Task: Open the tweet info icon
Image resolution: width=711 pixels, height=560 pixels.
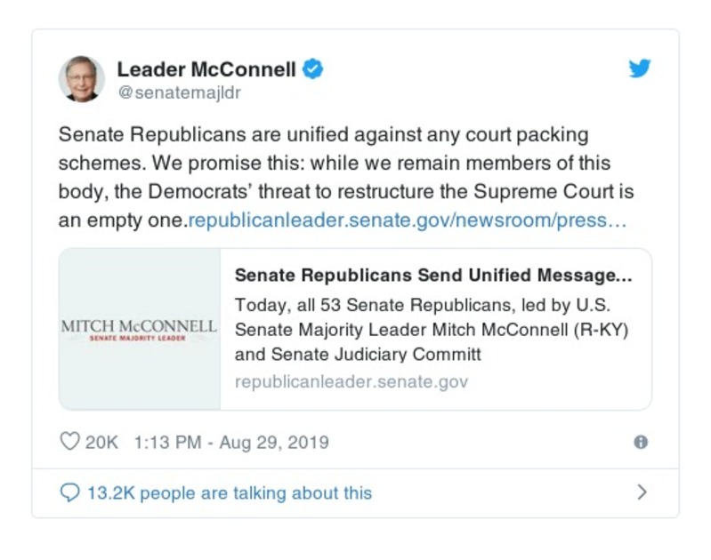Action: (641, 442)
